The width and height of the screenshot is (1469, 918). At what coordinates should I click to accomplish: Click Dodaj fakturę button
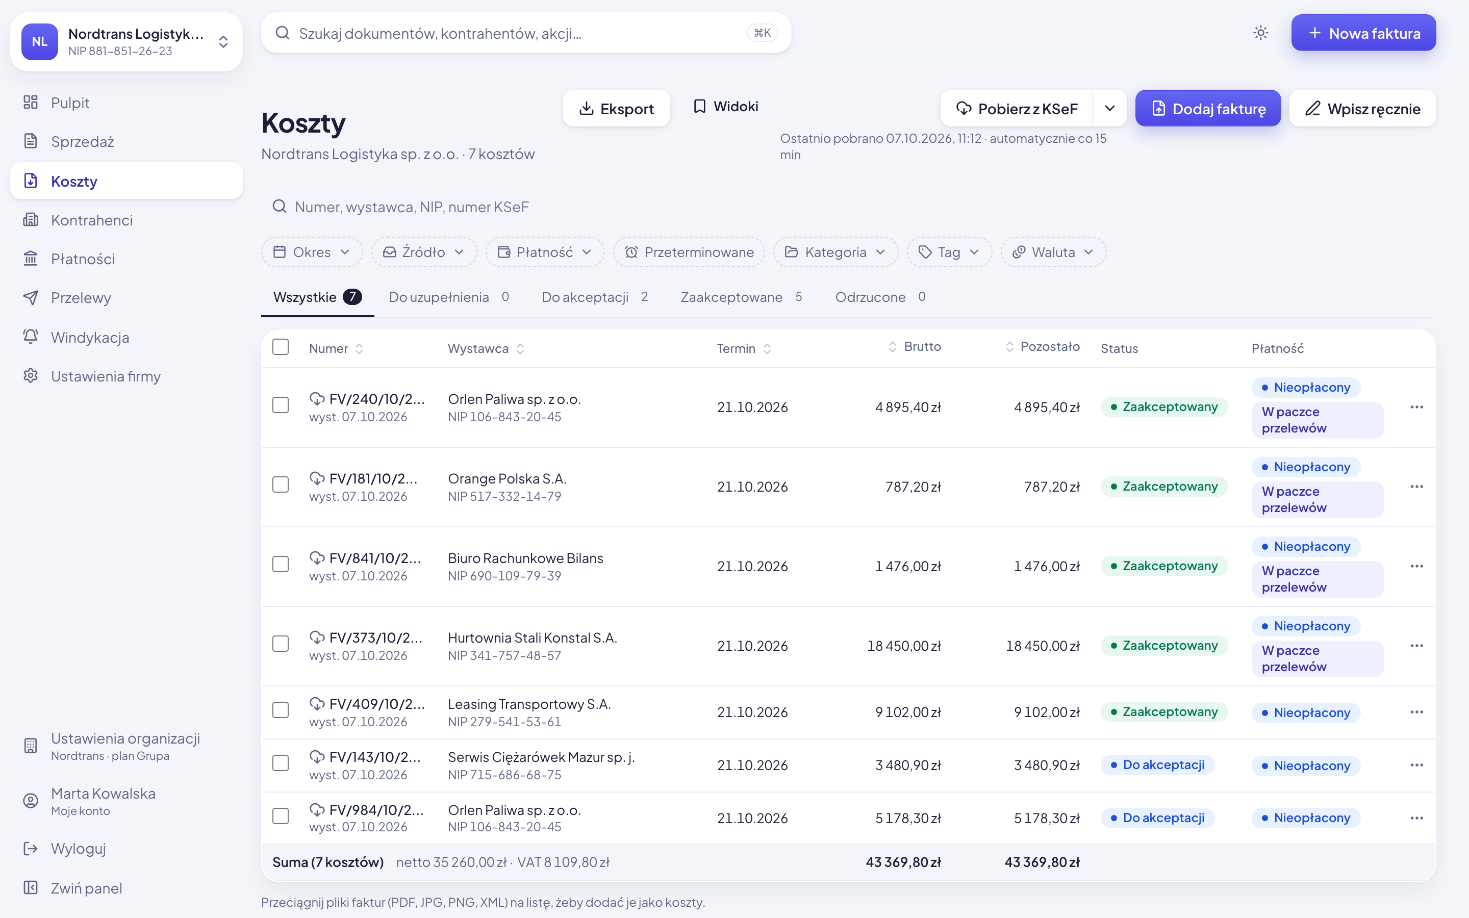[x=1208, y=108]
